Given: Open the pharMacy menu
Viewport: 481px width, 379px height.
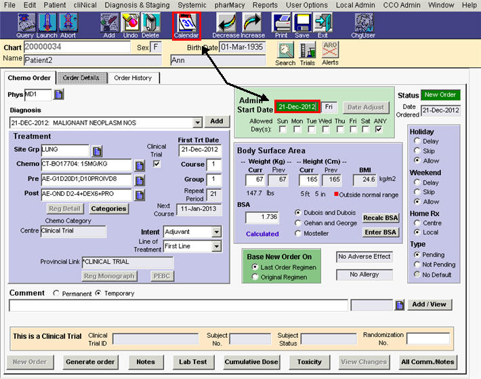Looking at the screenshot, I should click(230, 5).
